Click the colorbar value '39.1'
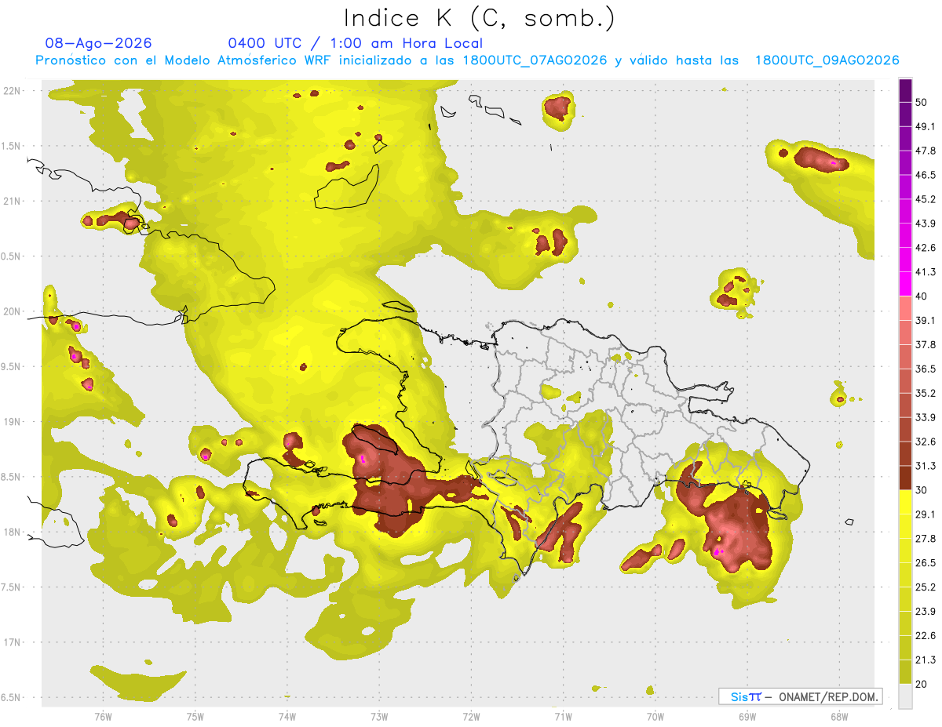The image size is (942, 727). pyautogui.click(x=926, y=321)
